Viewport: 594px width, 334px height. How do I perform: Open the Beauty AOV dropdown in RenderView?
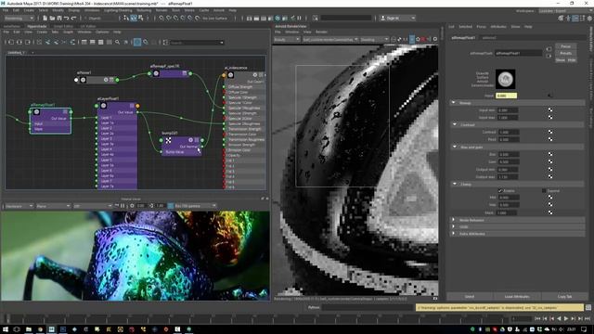[287, 39]
